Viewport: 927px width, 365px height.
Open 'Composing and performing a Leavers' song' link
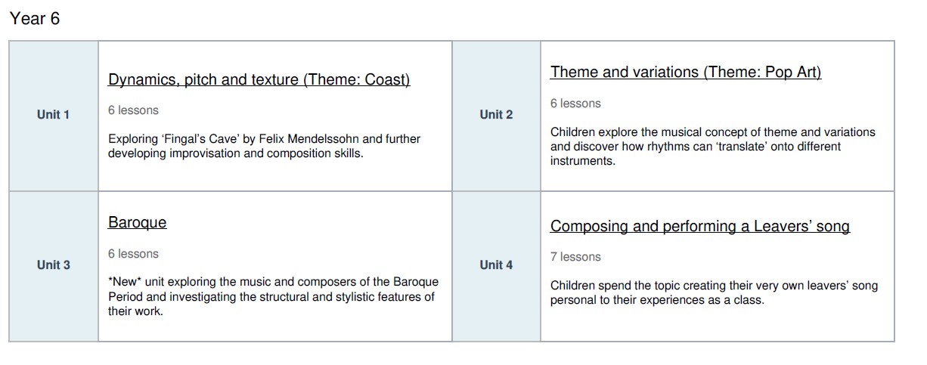[x=699, y=227]
